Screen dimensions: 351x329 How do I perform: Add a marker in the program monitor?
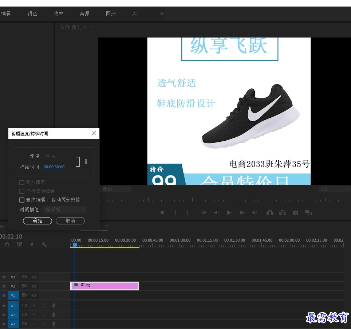(x=162, y=212)
